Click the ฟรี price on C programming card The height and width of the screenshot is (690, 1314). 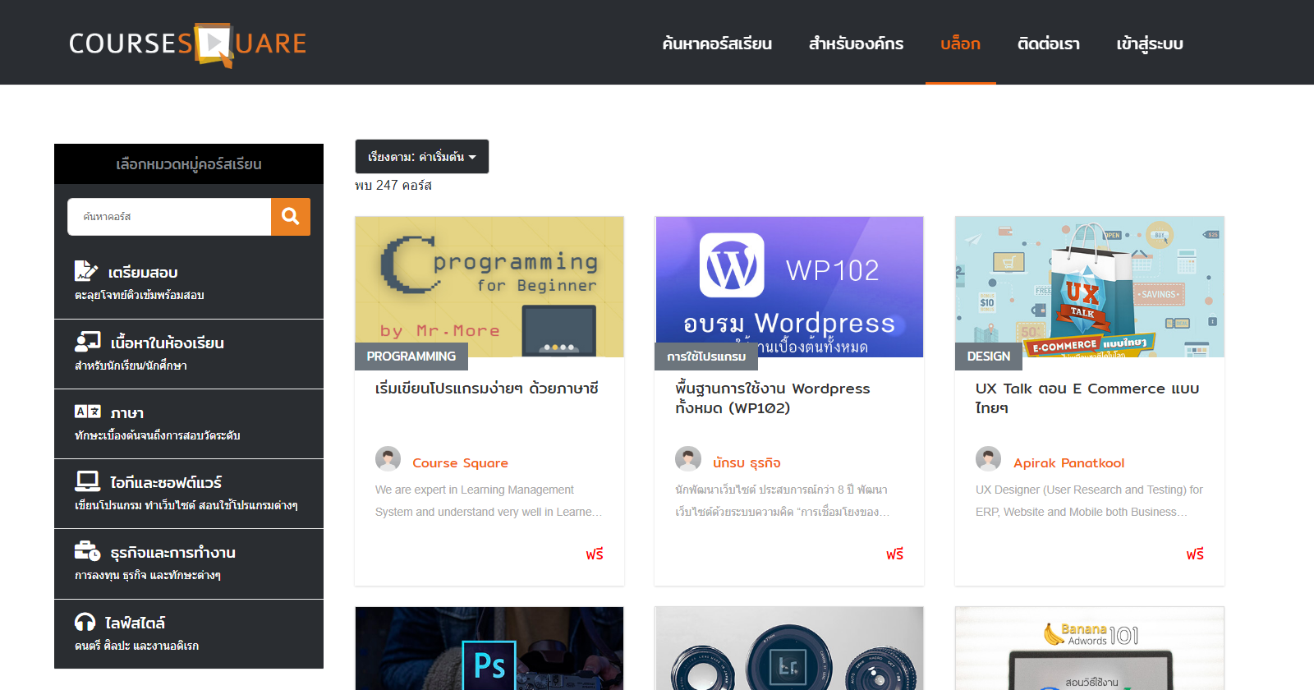tap(595, 554)
